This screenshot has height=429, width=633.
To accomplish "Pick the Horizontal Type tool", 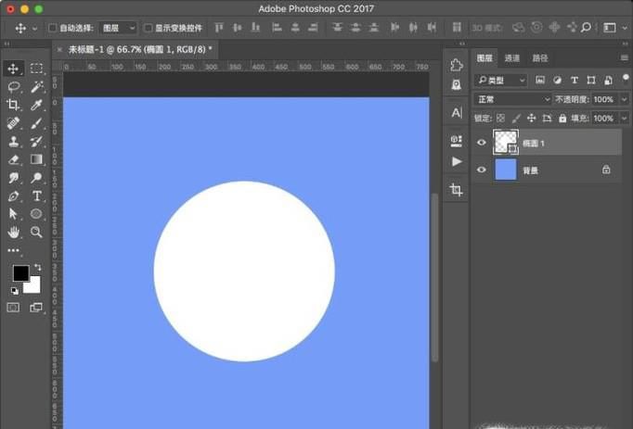I will [37, 196].
